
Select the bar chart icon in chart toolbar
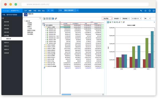coord(108,22)
